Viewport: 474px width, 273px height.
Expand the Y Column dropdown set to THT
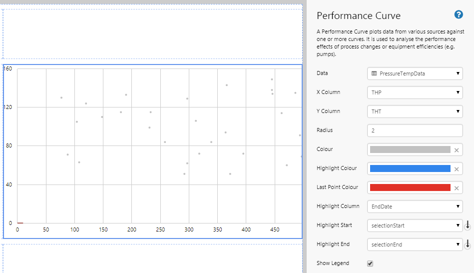(x=415, y=111)
